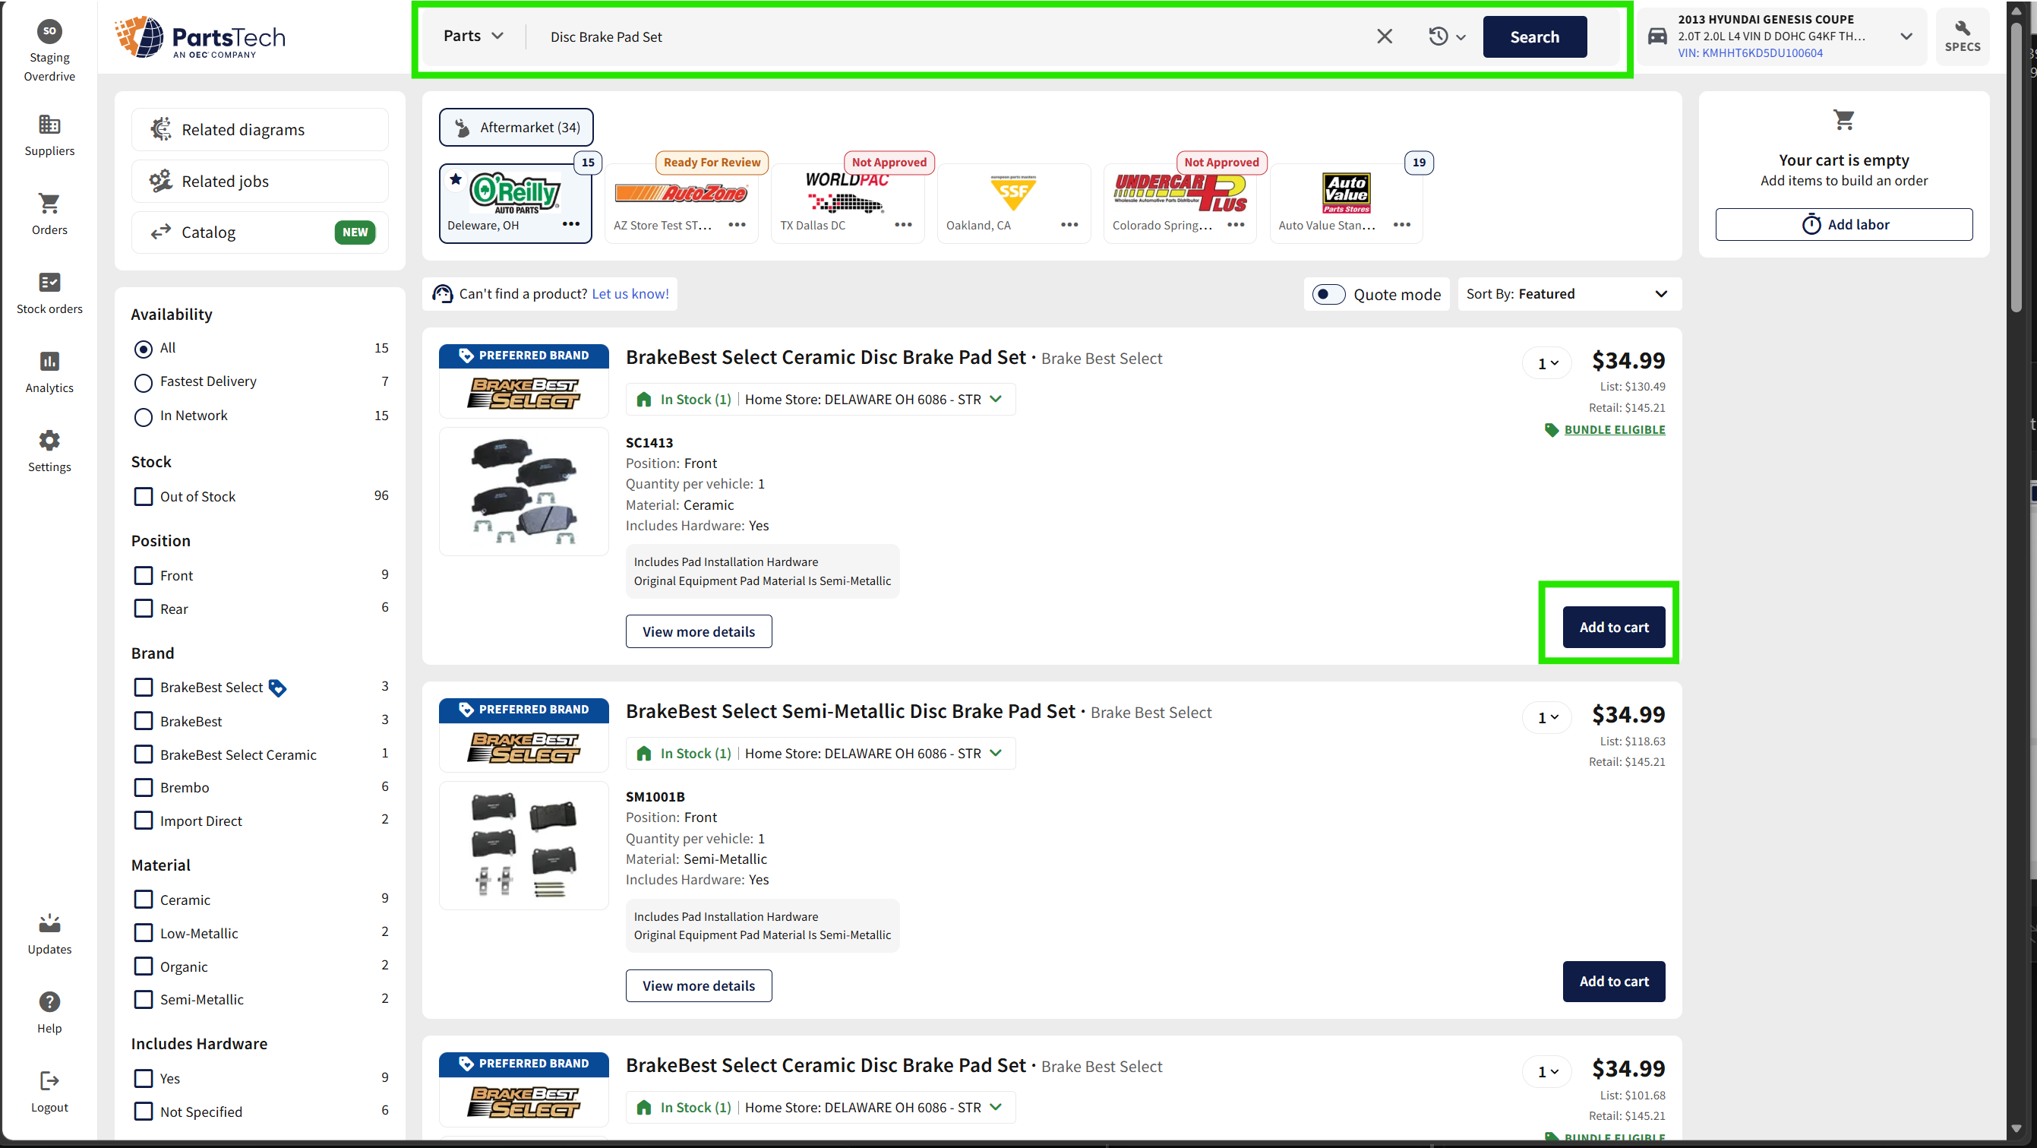This screenshot has width=2037, height=1148.
Task: Open the Help section
Action: 49,1014
